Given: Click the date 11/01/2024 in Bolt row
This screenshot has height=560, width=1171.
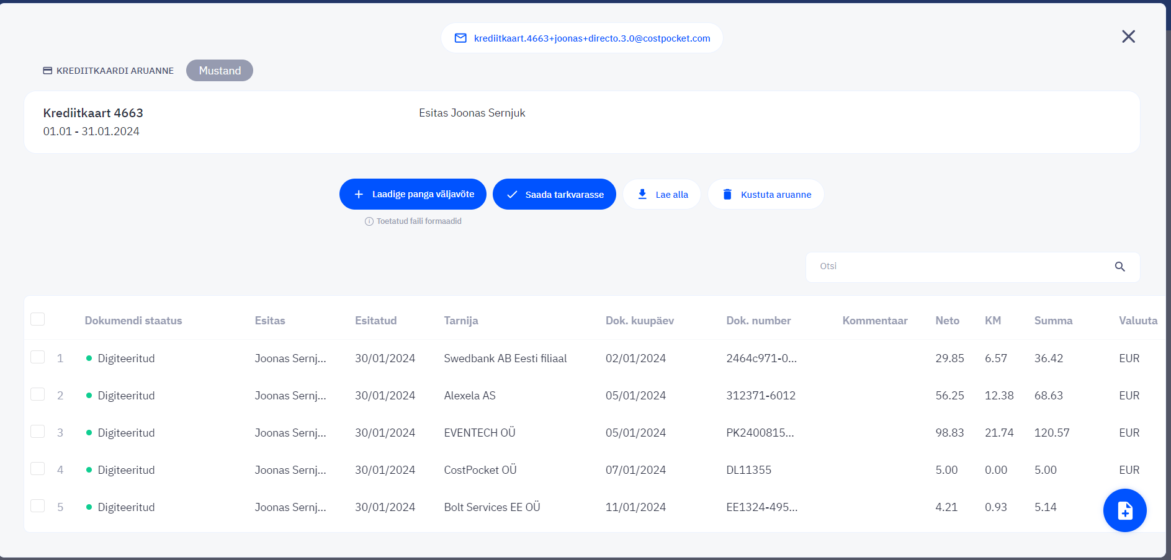Looking at the screenshot, I should (x=635, y=507).
